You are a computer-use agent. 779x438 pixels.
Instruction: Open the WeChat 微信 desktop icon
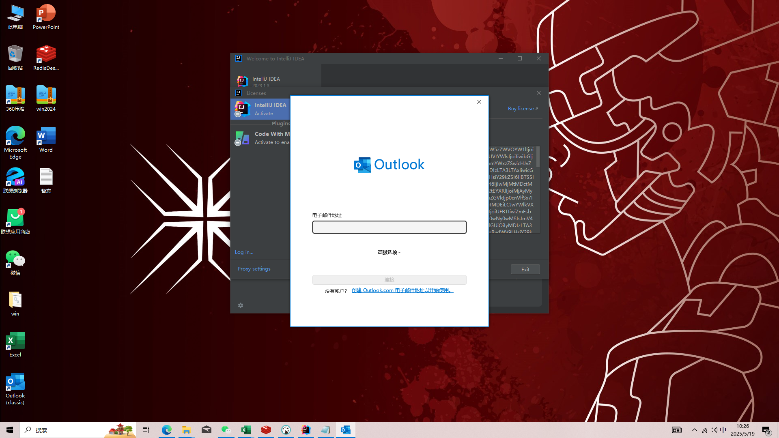tap(15, 263)
